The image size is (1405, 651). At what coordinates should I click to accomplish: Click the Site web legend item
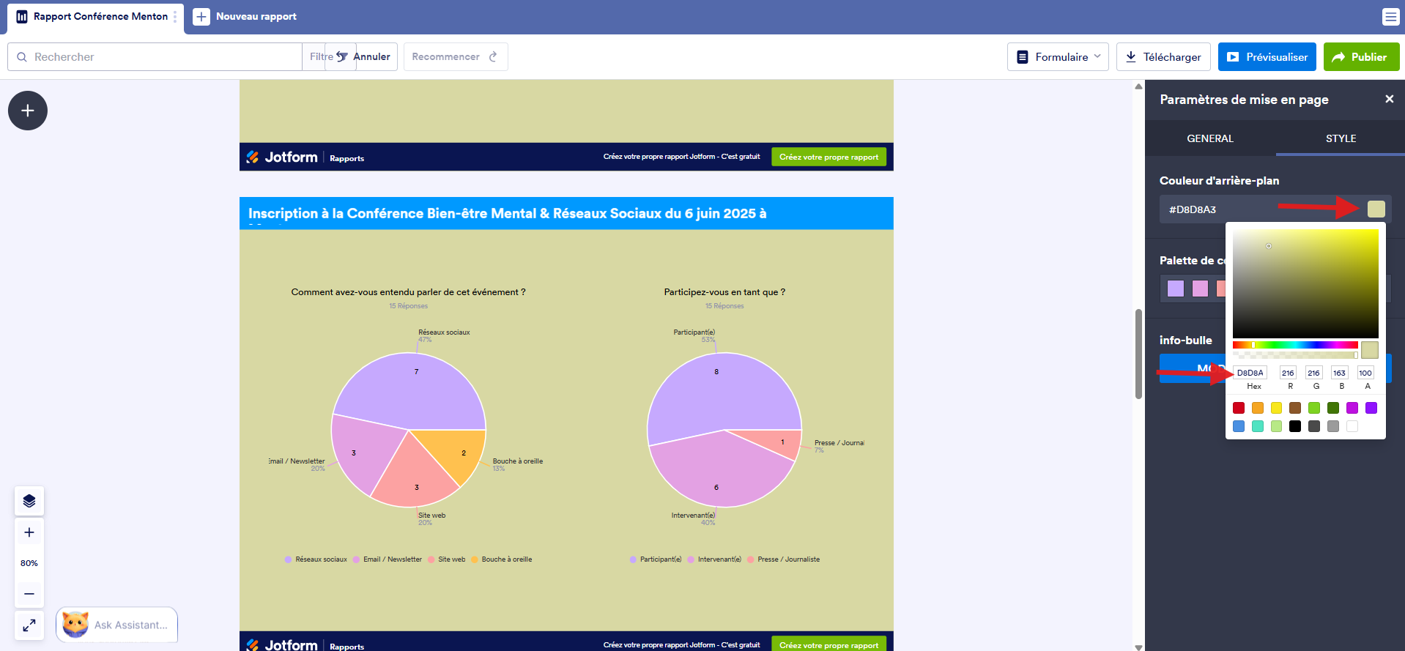pos(447,559)
